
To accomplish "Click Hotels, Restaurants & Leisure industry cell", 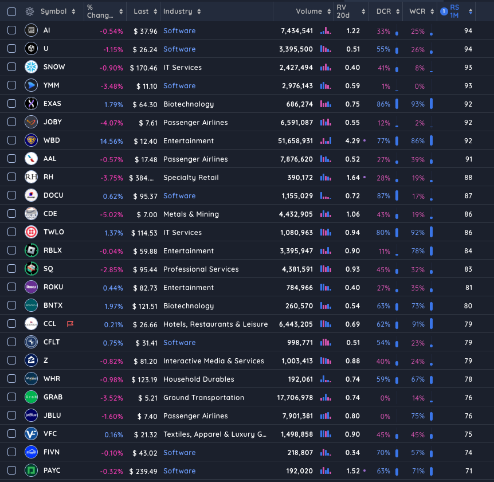I will pyautogui.click(x=215, y=324).
